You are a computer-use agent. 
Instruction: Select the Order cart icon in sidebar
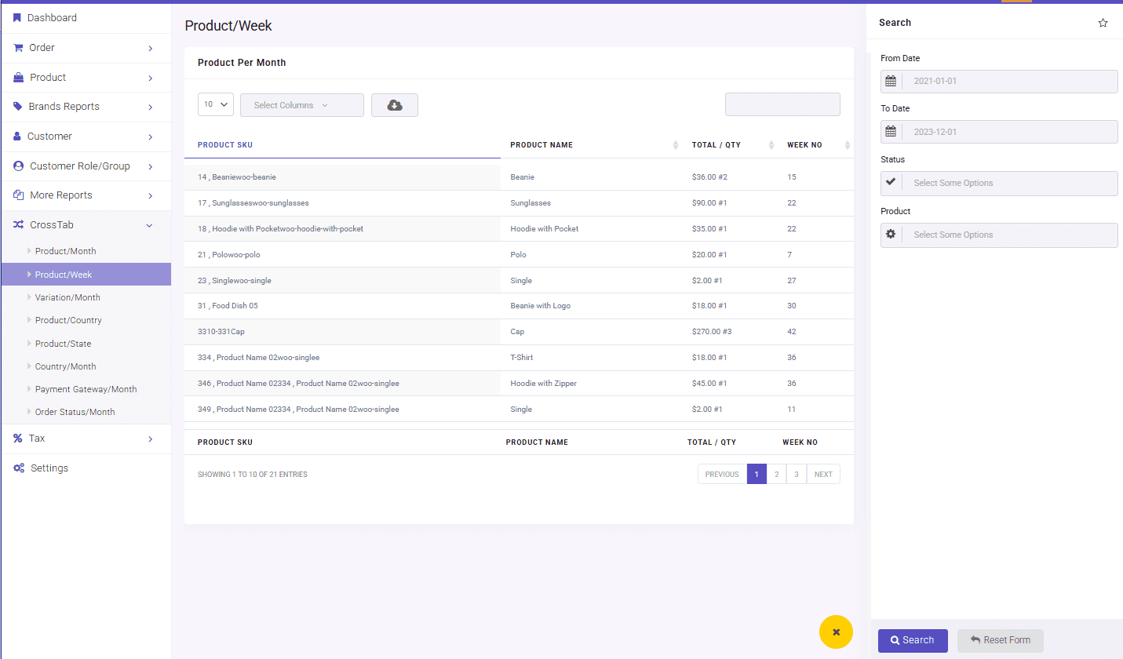(17, 47)
